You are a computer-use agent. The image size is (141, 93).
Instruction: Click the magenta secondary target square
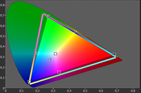[59, 72]
